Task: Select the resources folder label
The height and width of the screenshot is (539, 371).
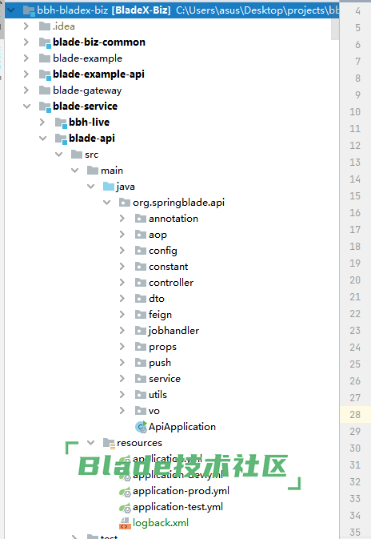Action: (139, 443)
